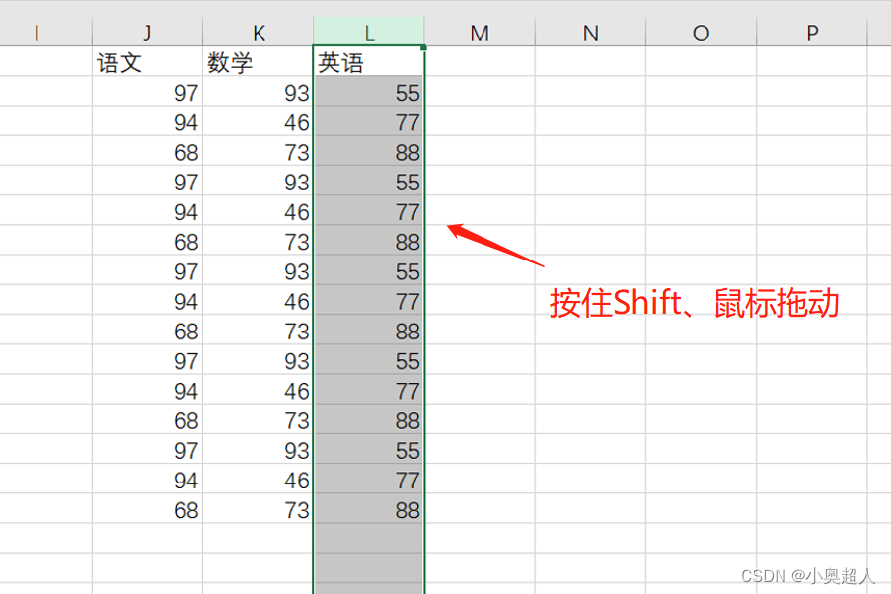Select column N header
Image resolution: width=891 pixels, height=594 pixels.
click(590, 32)
